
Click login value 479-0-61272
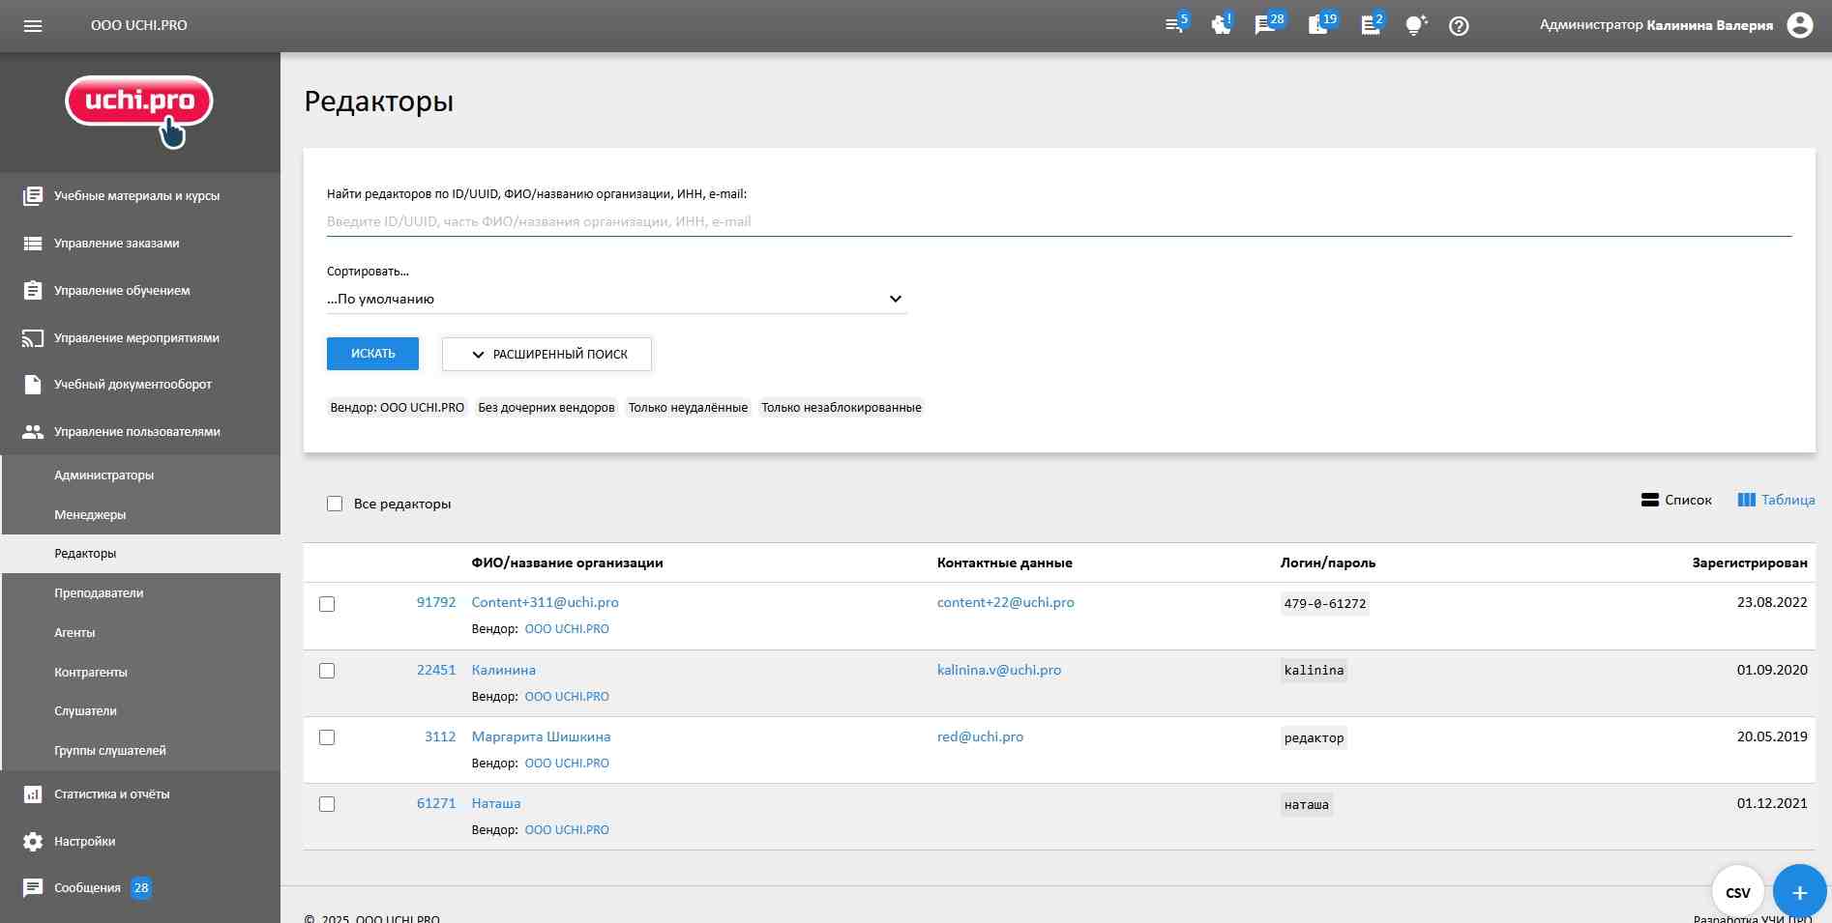(1324, 604)
